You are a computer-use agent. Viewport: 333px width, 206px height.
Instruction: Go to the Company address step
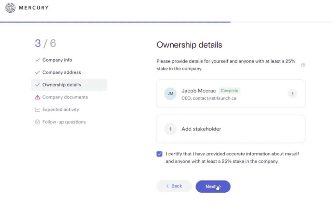(61, 72)
